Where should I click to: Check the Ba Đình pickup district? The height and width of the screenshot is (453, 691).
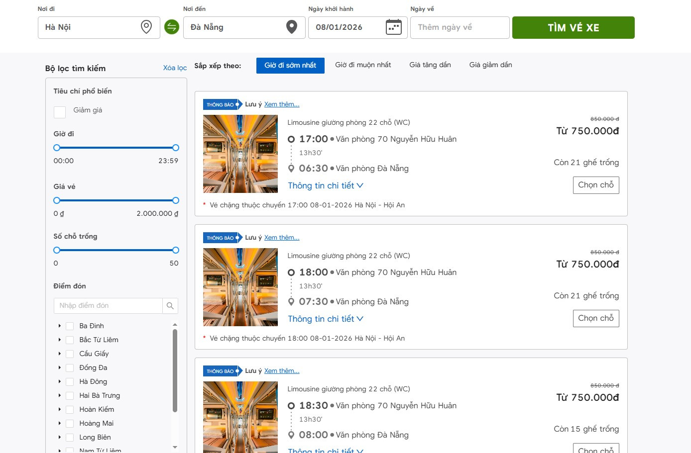point(70,326)
